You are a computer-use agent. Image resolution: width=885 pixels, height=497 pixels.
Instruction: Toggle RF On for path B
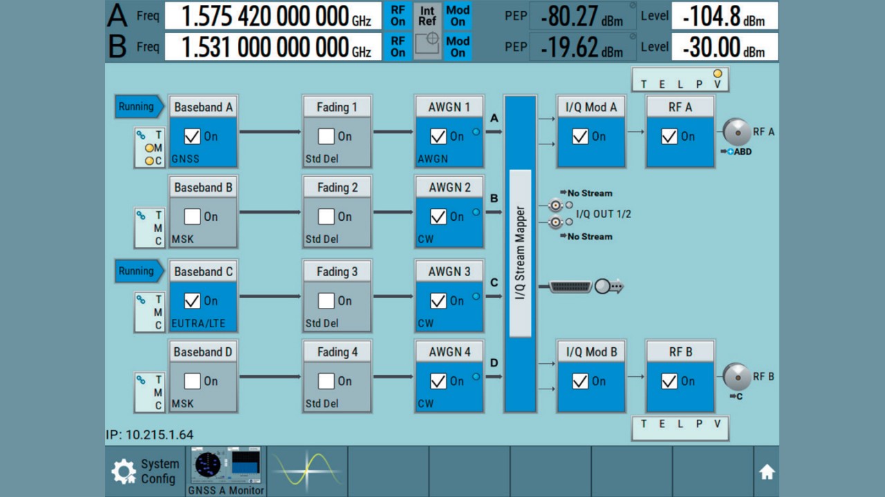[398, 46]
